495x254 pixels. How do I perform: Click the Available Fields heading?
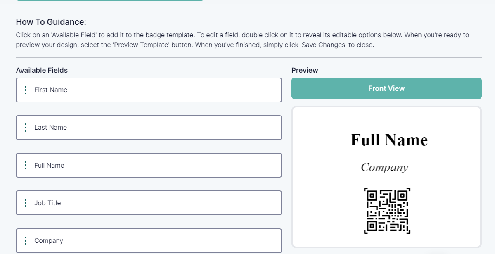click(x=42, y=70)
